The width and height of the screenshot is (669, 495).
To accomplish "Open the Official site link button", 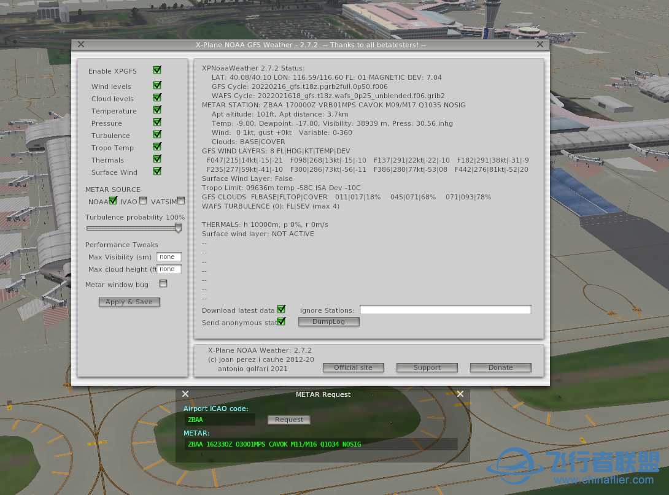I will (x=354, y=367).
